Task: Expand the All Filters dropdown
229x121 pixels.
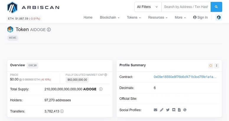Action: (x=148, y=7)
